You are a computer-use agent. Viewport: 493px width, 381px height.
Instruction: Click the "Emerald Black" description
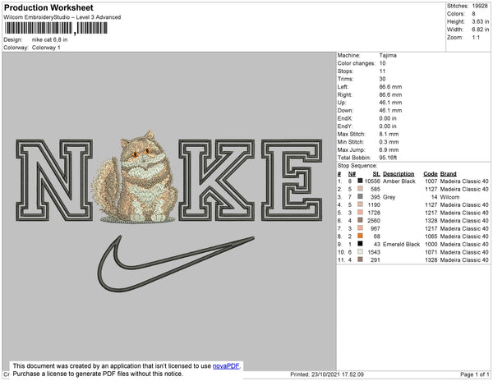pos(401,244)
